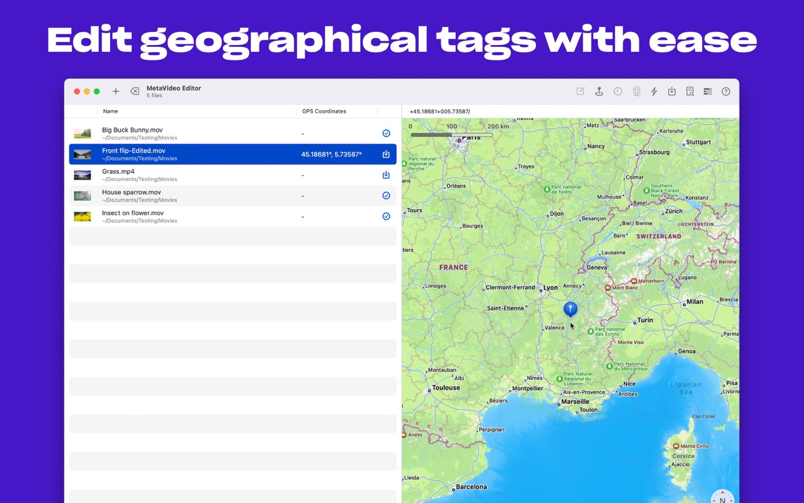
Task: Toggle the list view panel icon
Action: (708, 91)
